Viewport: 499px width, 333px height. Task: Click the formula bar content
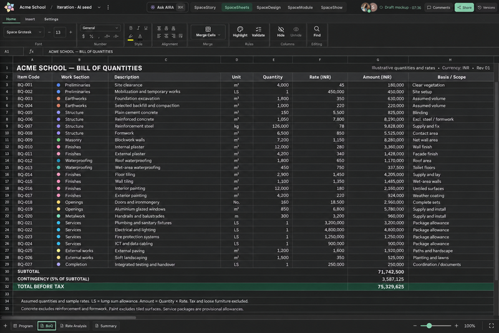coord(80,51)
